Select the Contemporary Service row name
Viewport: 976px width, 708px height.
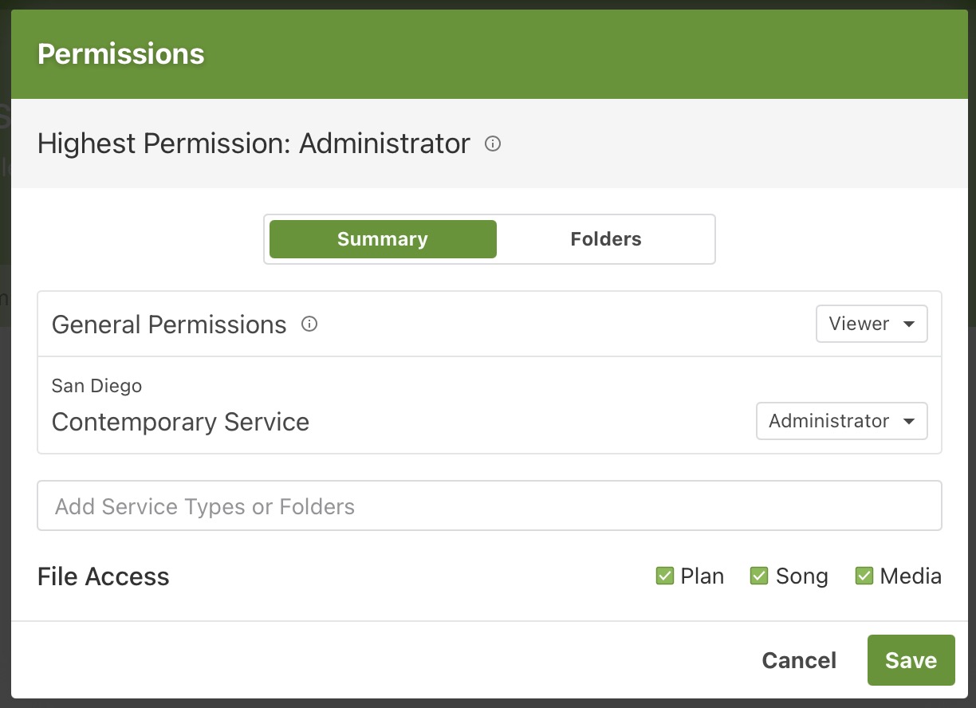(180, 422)
